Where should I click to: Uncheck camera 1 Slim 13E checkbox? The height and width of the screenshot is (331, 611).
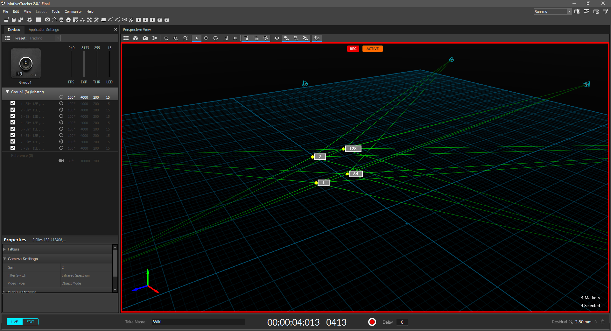[x=13, y=103]
